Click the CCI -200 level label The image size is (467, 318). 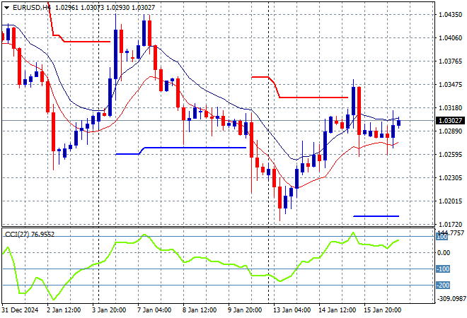tap(443, 285)
